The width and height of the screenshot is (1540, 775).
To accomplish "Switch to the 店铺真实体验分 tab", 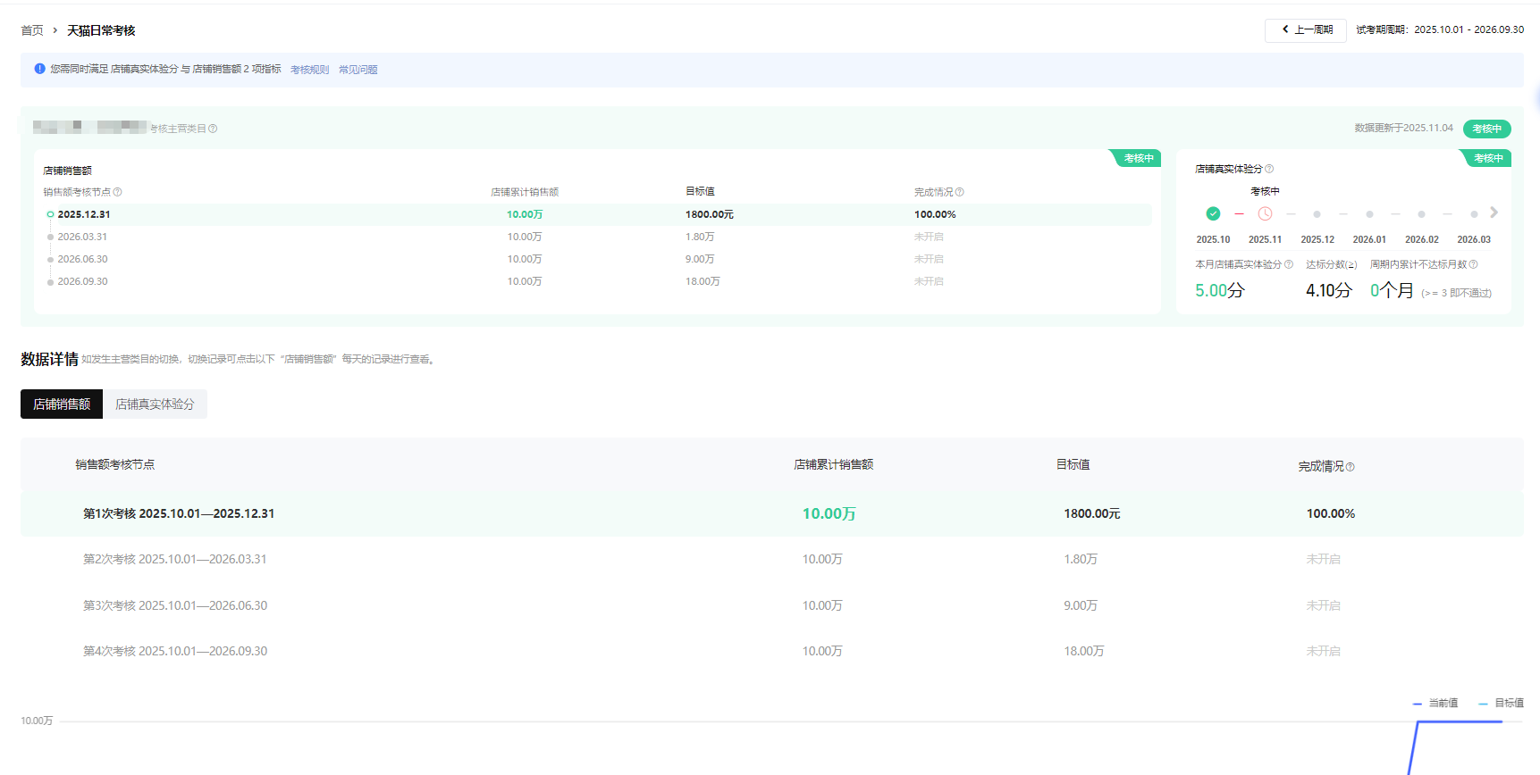I will 155,404.
